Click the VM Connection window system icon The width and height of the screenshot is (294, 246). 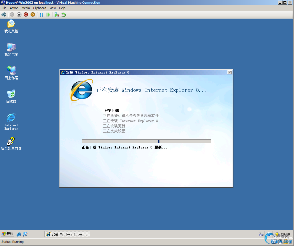pos(3,3)
